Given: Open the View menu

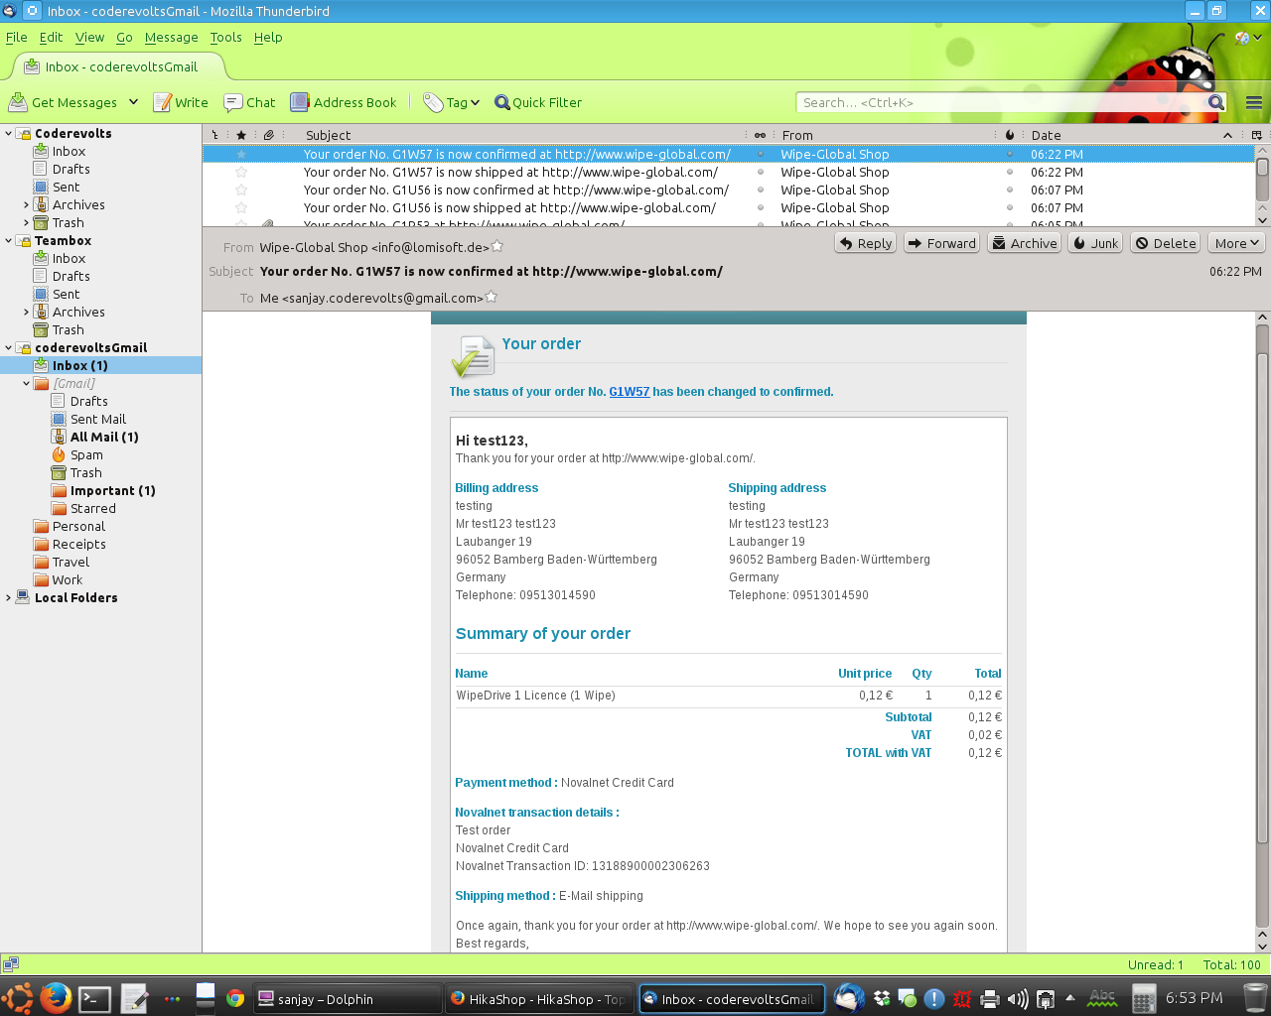Looking at the screenshot, I should (x=89, y=38).
